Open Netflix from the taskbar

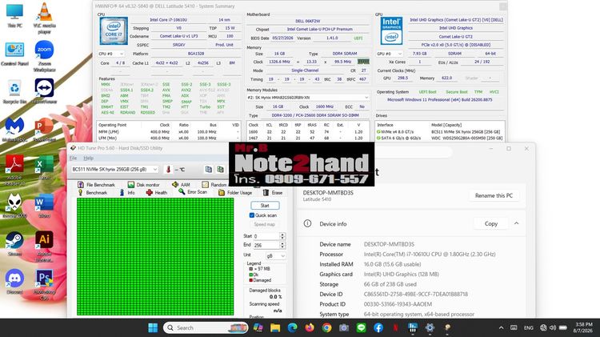point(395,328)
